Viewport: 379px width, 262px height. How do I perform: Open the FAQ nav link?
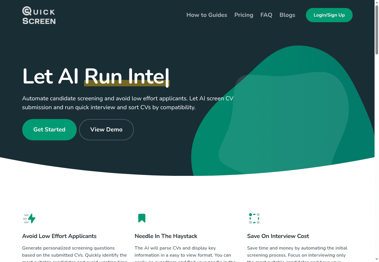pyautogui.click(x=266, y=15)
